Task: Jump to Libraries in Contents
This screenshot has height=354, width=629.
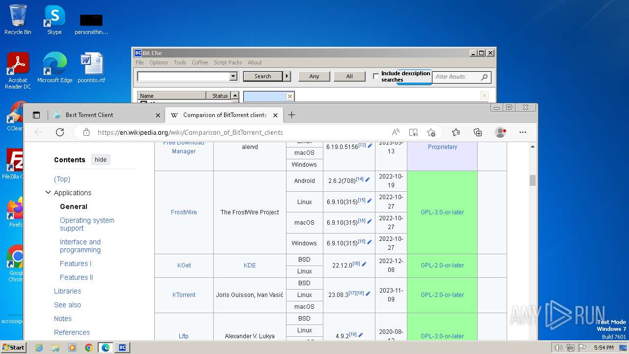Action: [67, 291]
